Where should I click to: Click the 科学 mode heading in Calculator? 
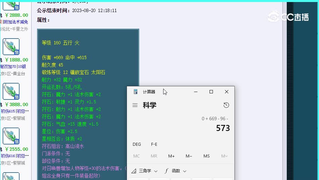[x=149, y=105]
